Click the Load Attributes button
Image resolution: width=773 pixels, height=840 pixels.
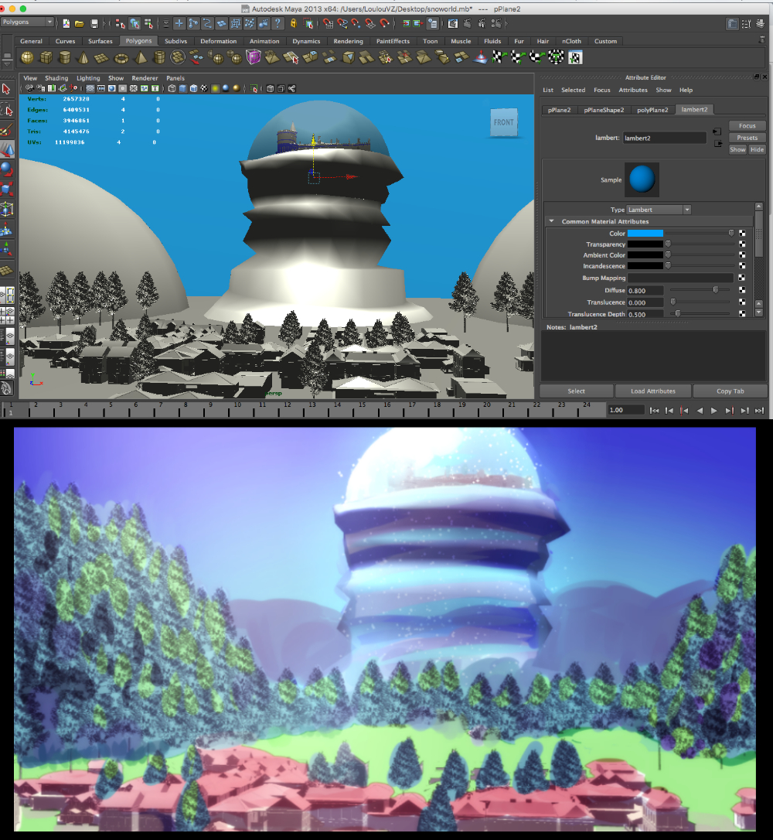pos(653,391)
